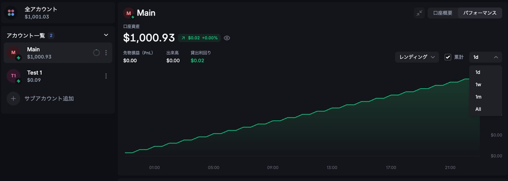Click the collapse panel arrows icon
This screenshot has height=181, width=508.
point(419,13)
